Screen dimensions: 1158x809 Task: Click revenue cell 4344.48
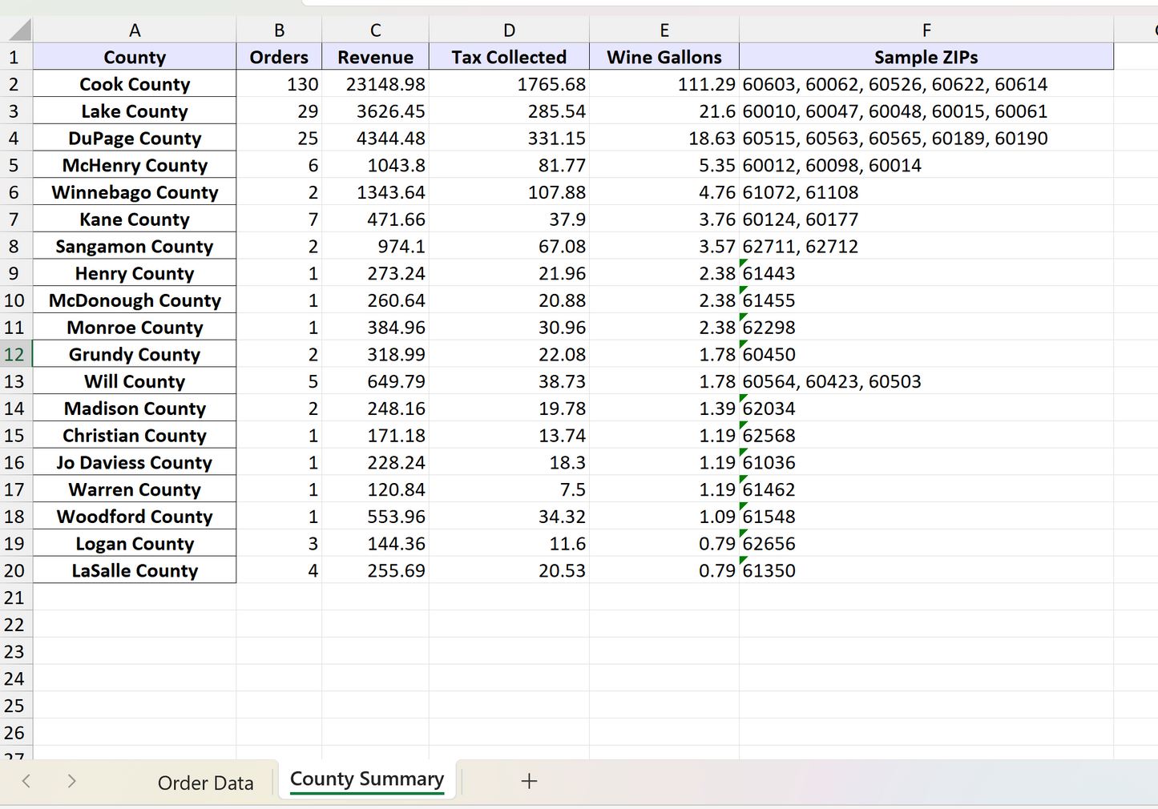(x=375, y=138)
